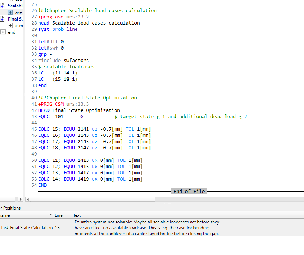Screen dimensions: 304x255
Task: Click the editor horizontal scrollbar thumb
Action: click(x=93, y=199)
